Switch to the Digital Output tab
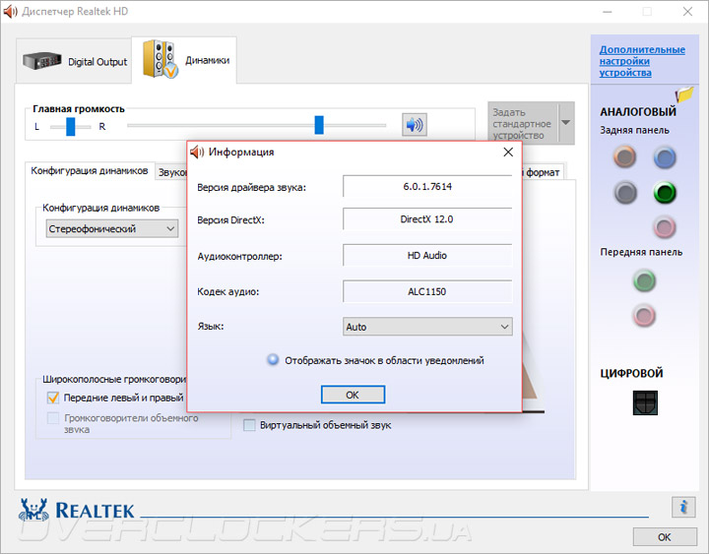This screenshot has width=709, height=554. (74, 61)
